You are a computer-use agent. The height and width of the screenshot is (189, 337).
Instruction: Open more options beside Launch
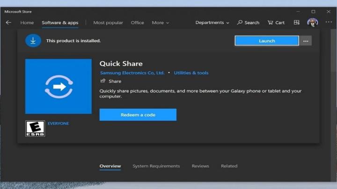click(306, 41)
